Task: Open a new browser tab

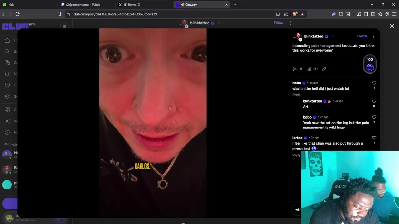Action: pos(235,5)
